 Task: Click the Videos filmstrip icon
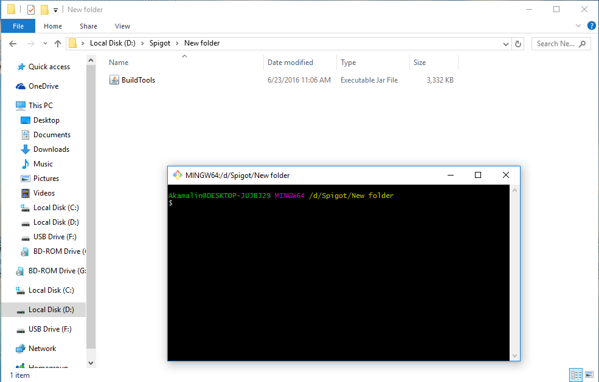pos(25,193)
